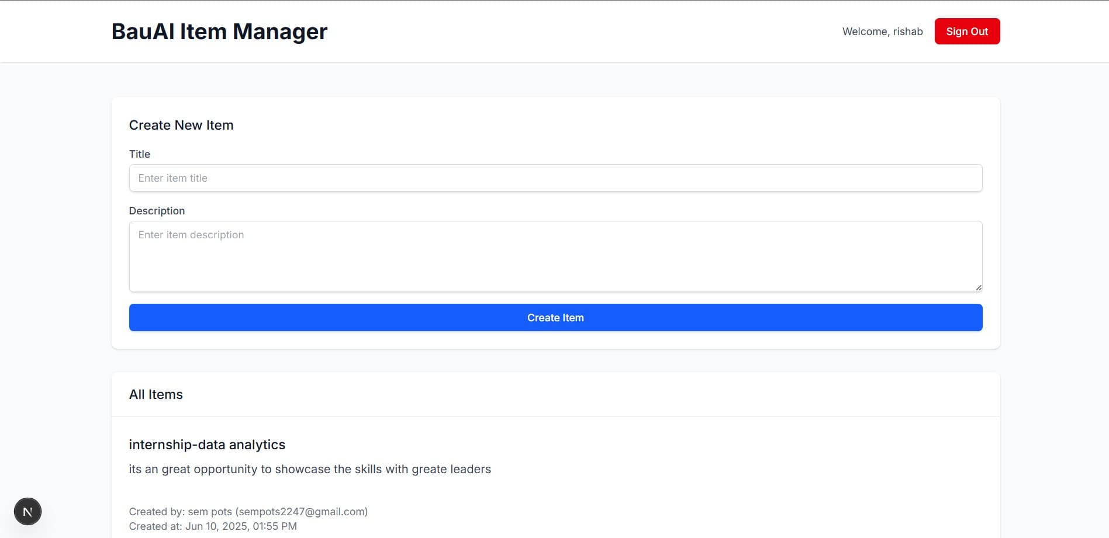This screenshot has height=538, width=1109.
Task: Click the item description about showcasing skills
Action: point(310,469)
